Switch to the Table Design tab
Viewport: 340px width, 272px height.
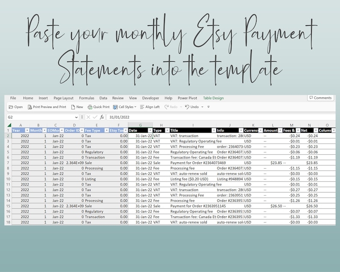213,98
